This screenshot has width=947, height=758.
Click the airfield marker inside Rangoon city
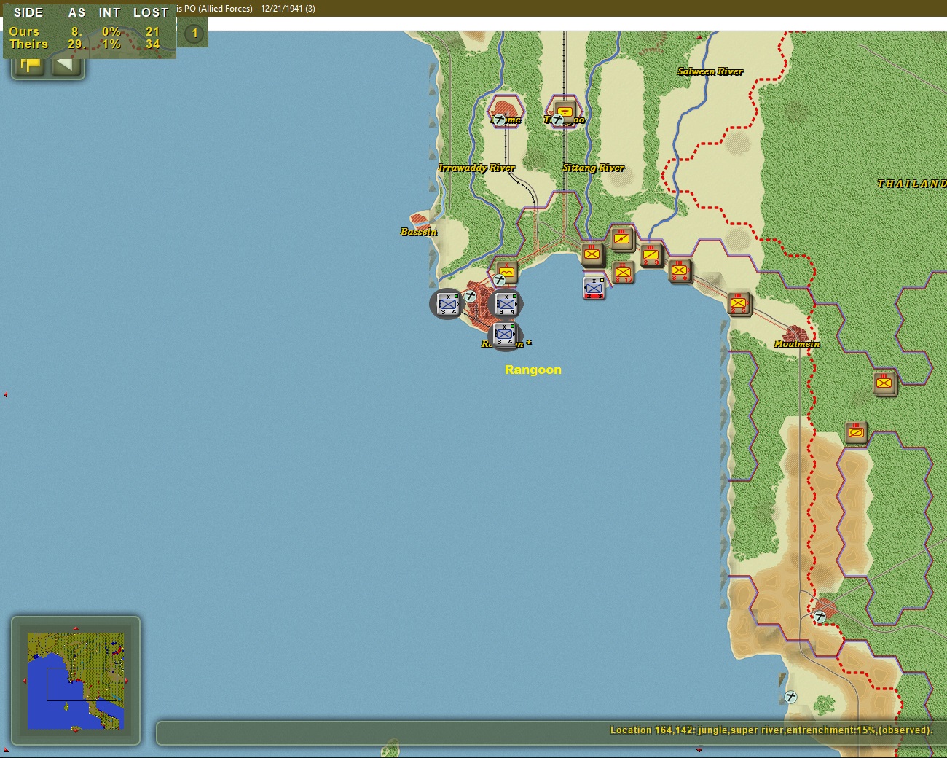(471, 296)
